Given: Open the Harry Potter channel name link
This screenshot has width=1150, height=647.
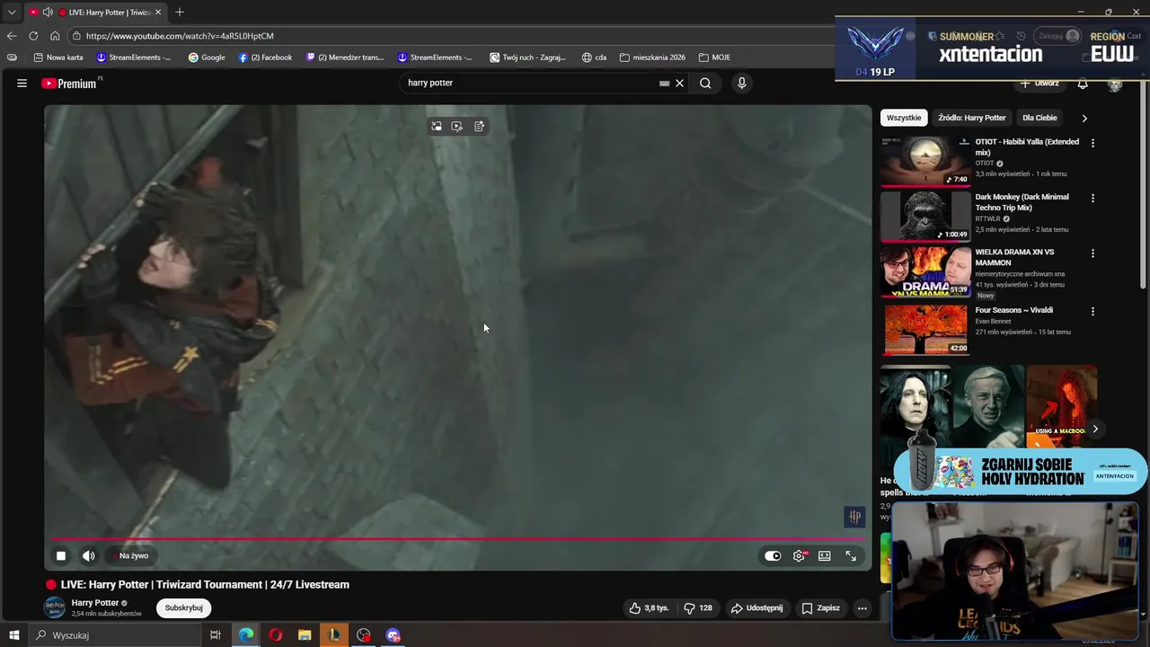Looking at the screenshot, I should (95, 603).
